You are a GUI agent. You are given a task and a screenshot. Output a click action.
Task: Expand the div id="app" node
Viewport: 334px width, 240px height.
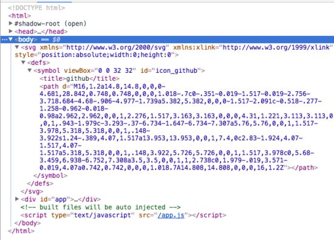coord(17,199)
